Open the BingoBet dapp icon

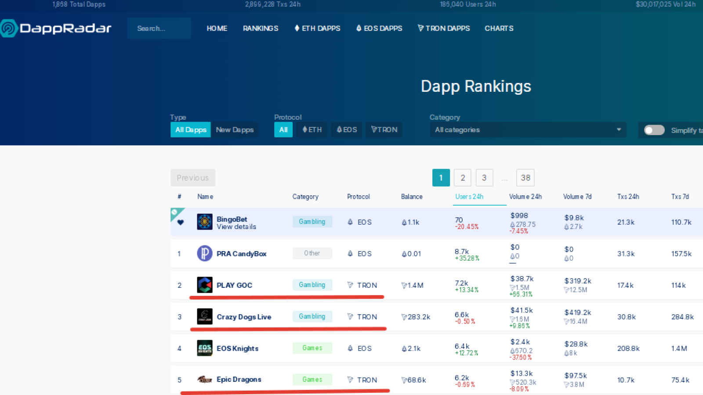coord(205,222)
